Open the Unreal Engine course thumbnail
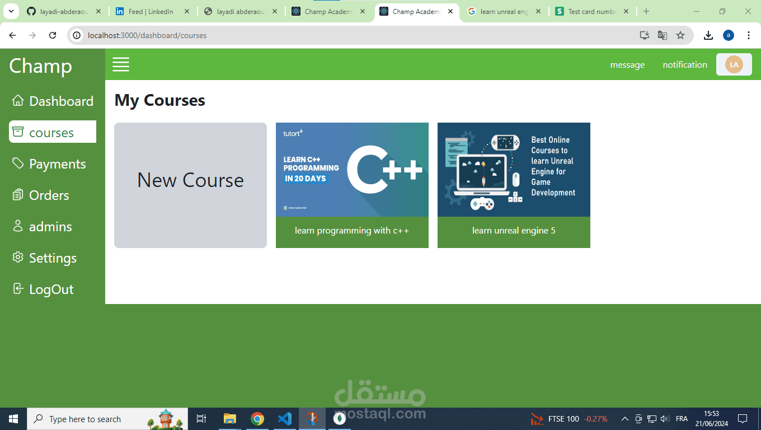Screen dimensions: 761x430 [x=514, y=170]
